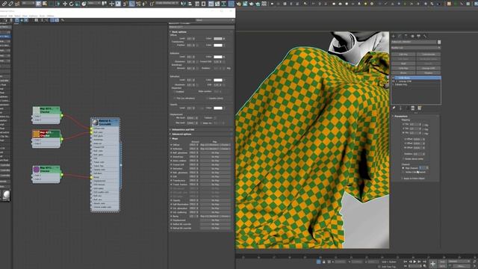Click the Bump map slot button
This screenshot has height=269, width=478.
[215, 216]
